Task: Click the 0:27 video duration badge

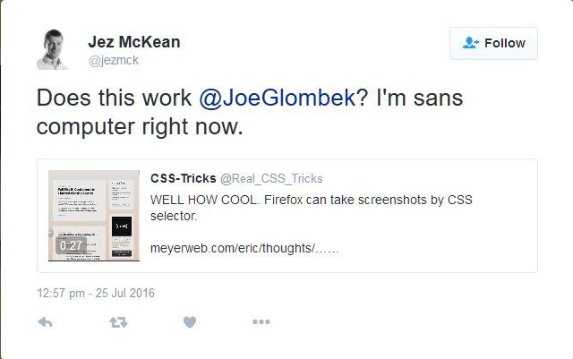Action: pyautogui.click(x=71, y=244)
